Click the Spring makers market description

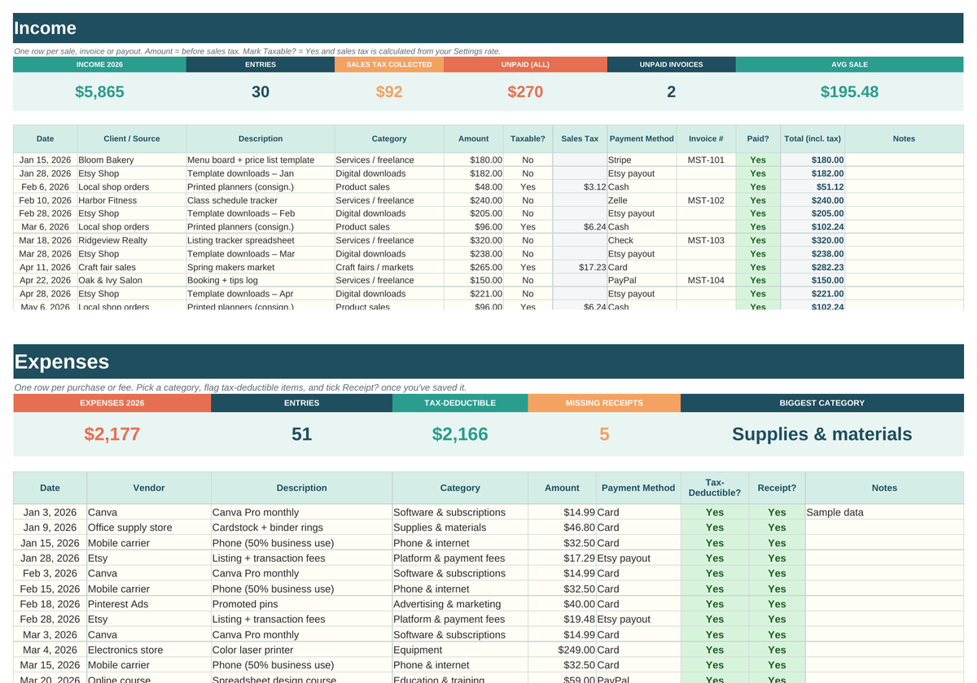[261, 267]
